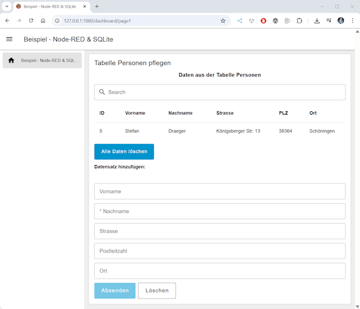Click the magnifier icon in the Search box
360x309 pixels.
point(102,92)
